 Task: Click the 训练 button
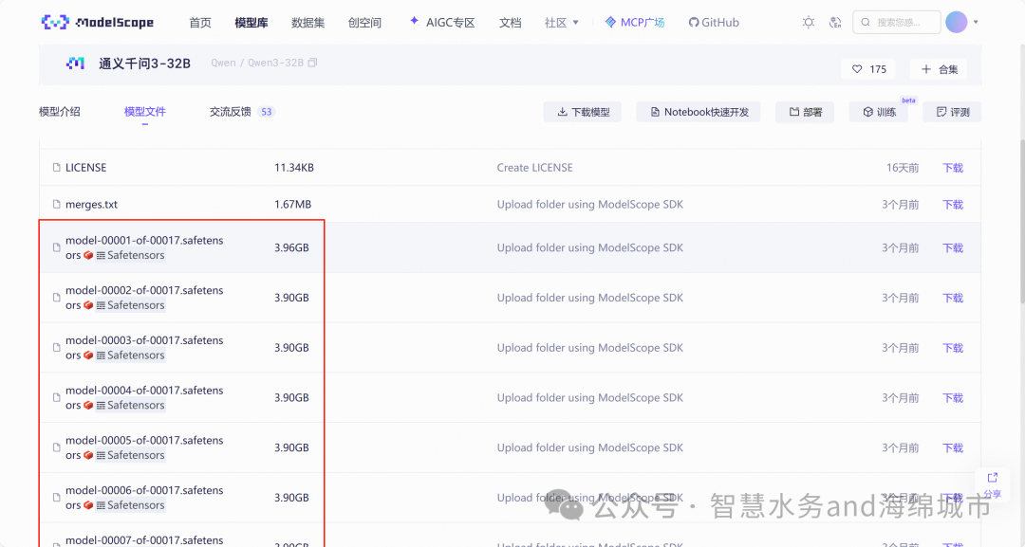(879, 112)
